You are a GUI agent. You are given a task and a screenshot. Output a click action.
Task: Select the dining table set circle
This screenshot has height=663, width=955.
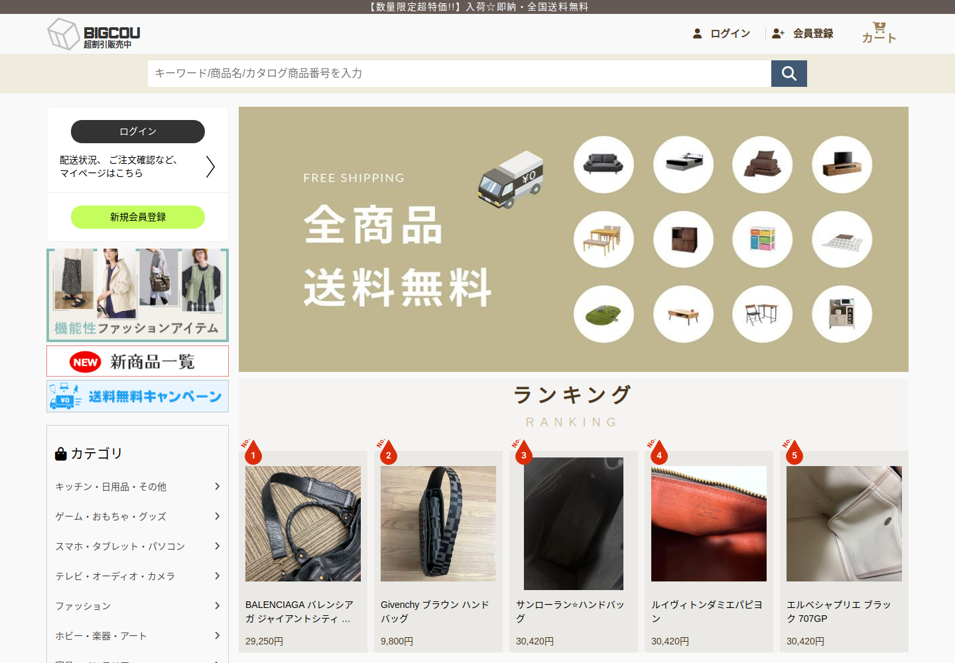tap(604, 239)
